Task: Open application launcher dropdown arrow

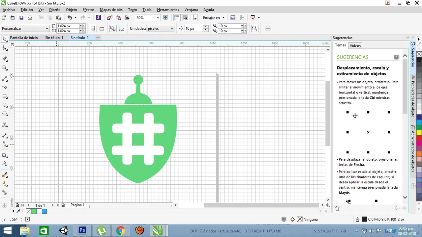Action: (x=259, y=18)
